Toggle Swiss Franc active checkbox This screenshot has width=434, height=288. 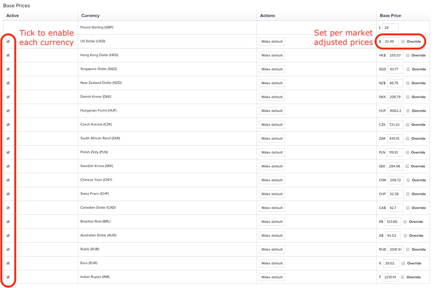pyautogui.click(x=8, y=194)
